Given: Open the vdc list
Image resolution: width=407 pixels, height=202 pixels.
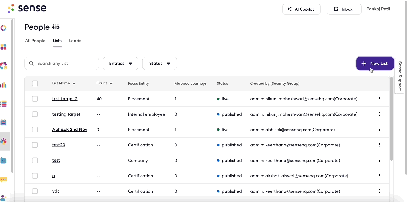Looking at the screenshot, I should click(x=56, y=191).
